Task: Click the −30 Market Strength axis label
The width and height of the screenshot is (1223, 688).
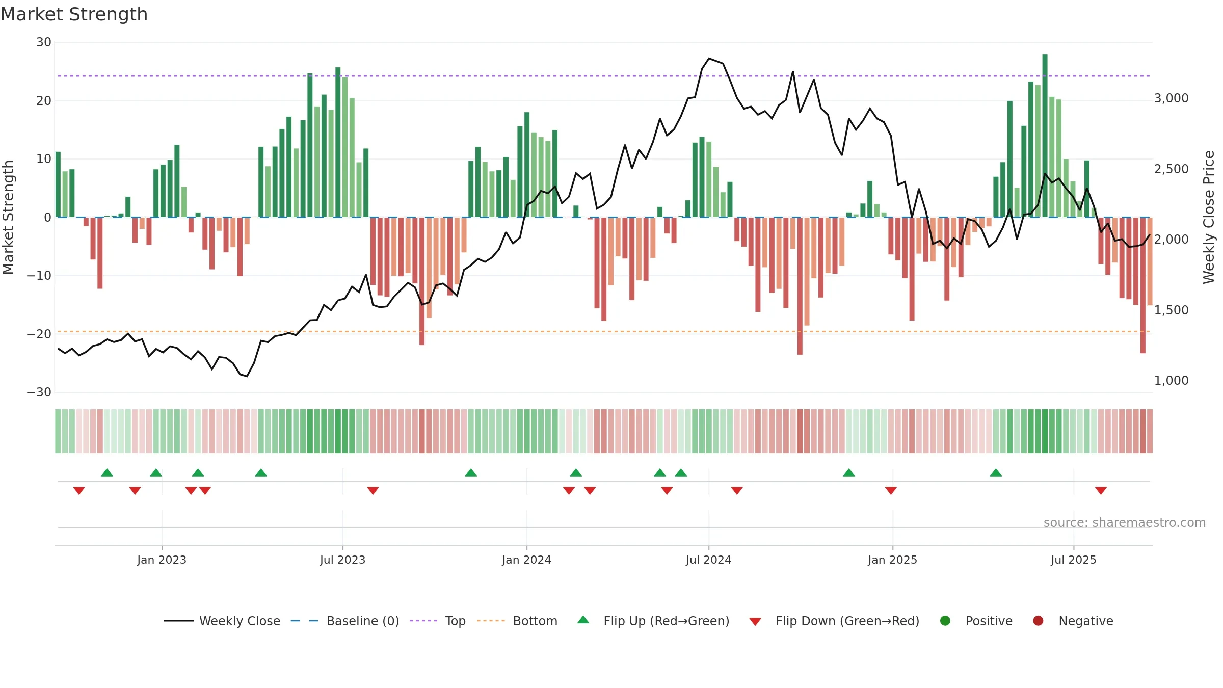Action: tap(39, 392)
